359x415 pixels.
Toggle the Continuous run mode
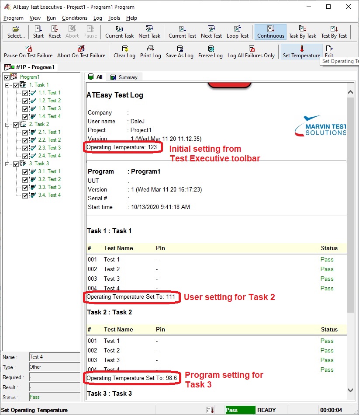270,31
